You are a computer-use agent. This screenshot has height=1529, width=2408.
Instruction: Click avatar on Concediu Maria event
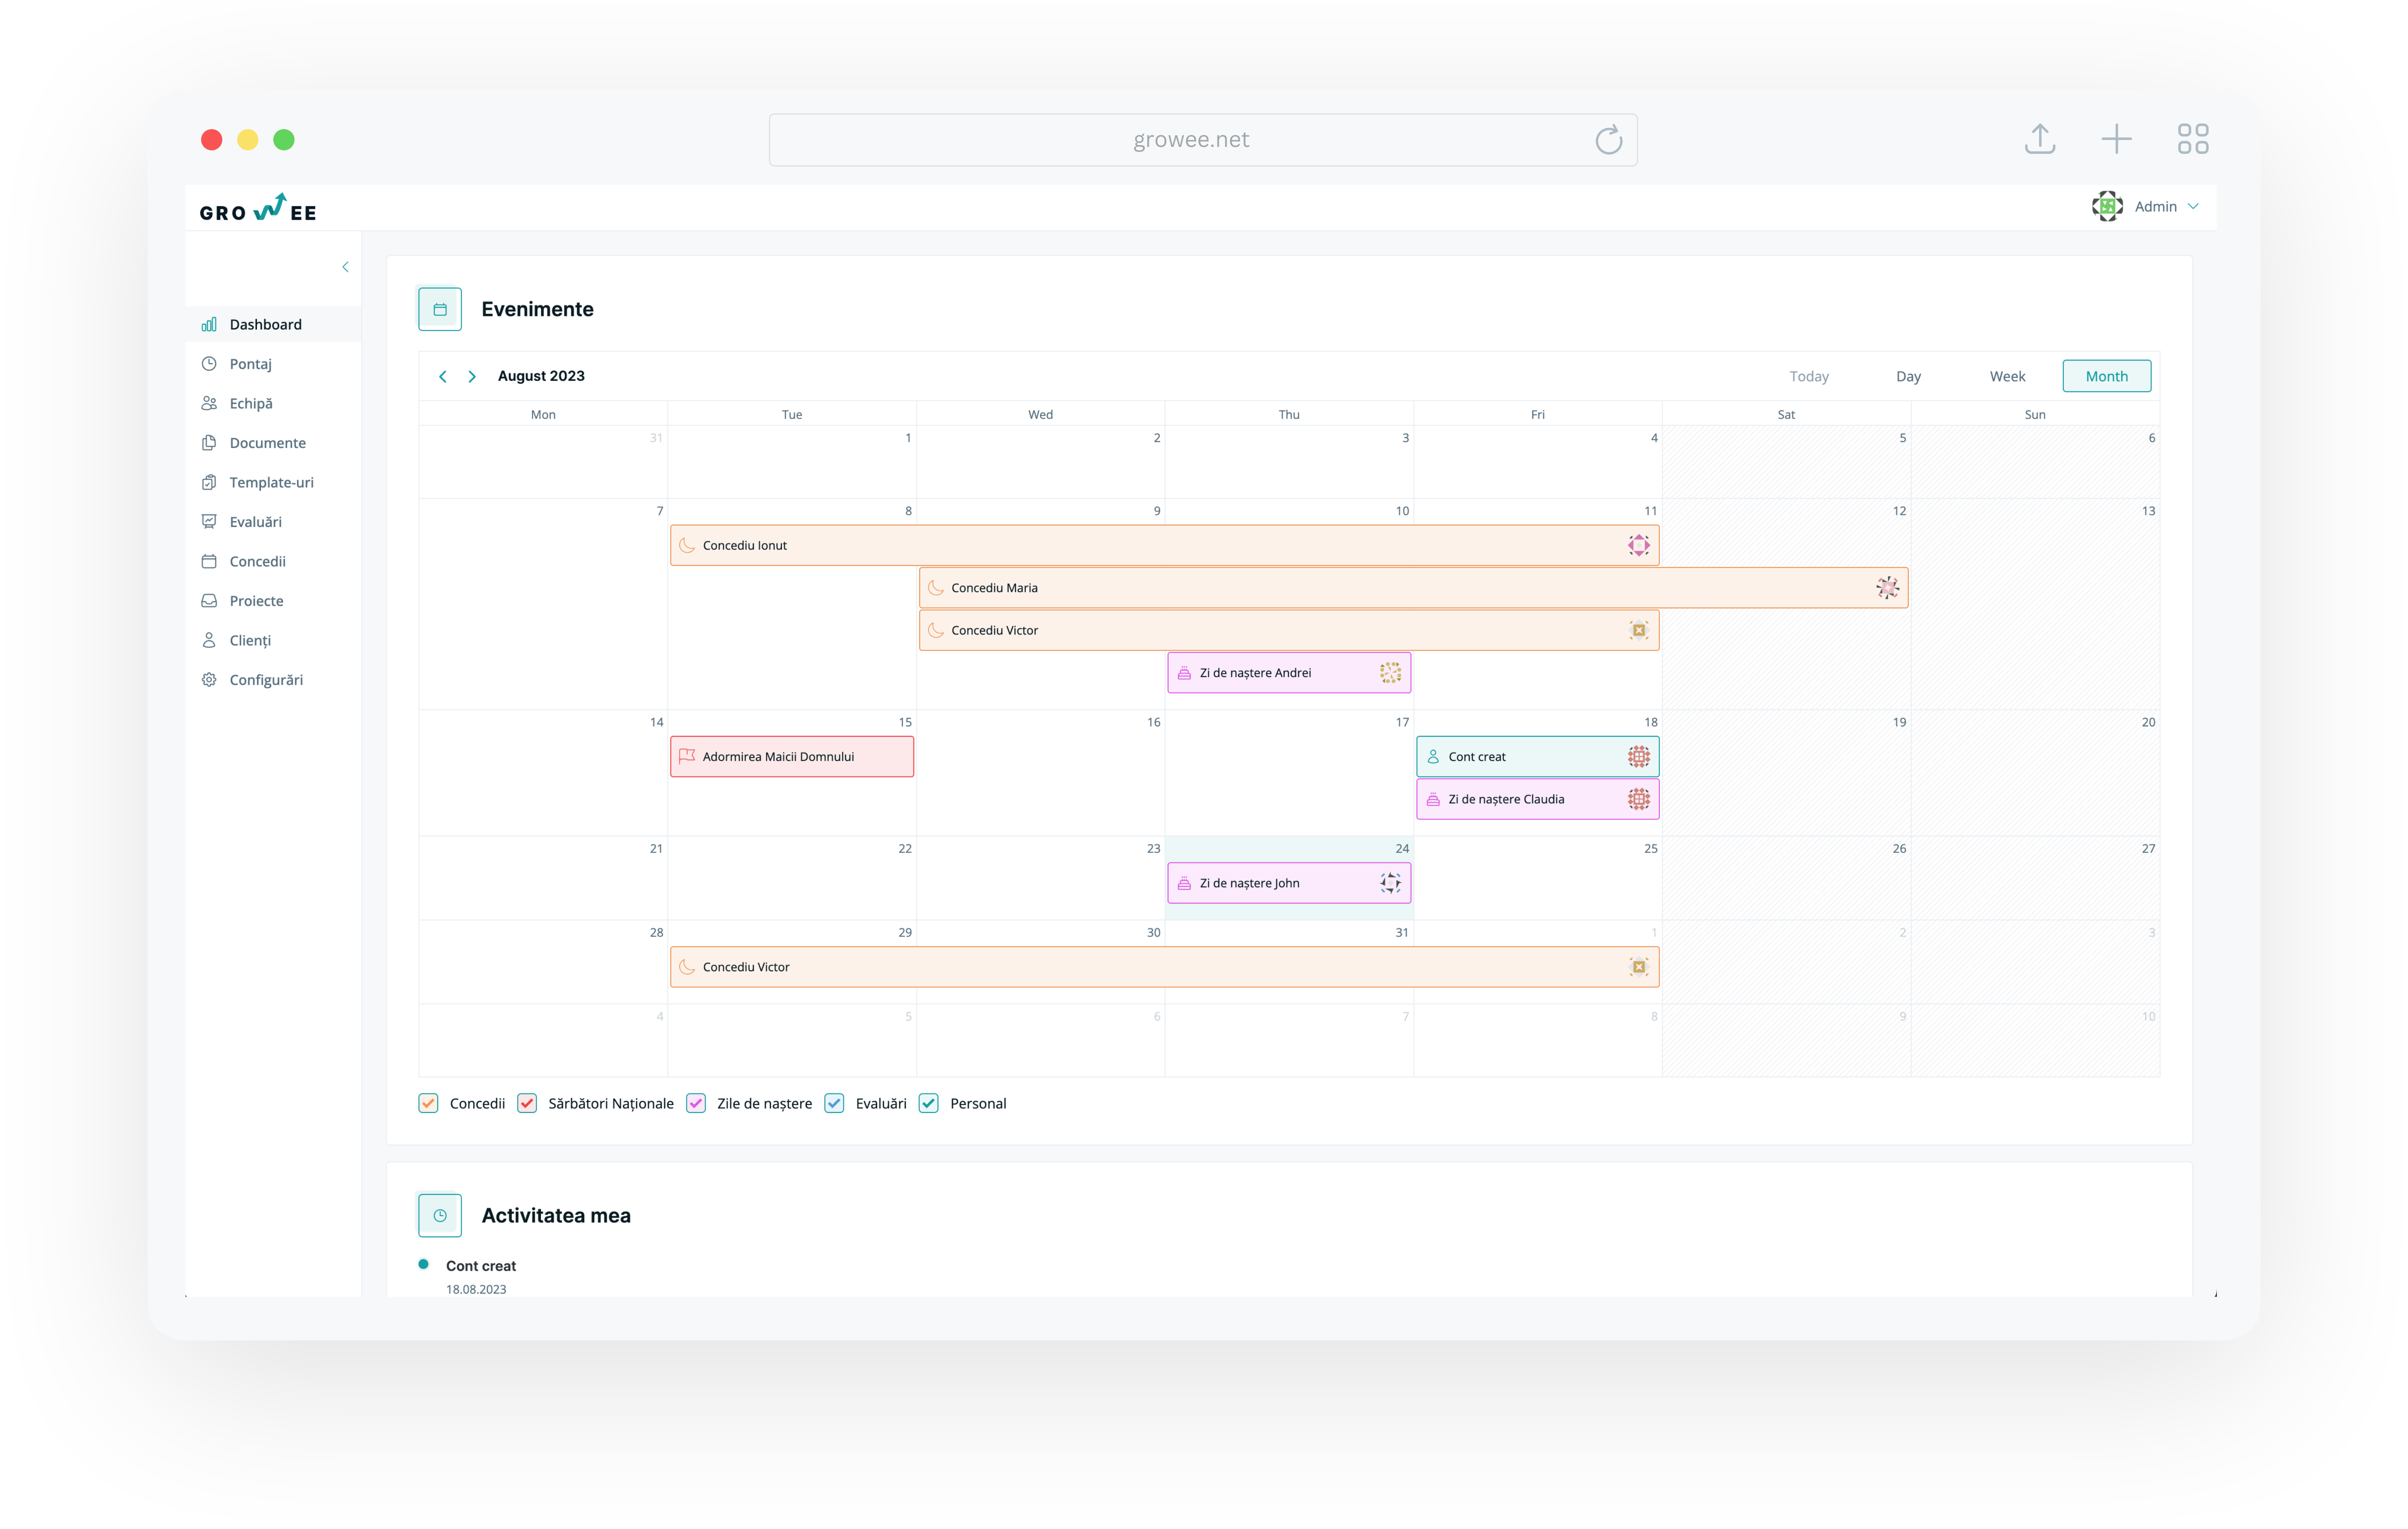point(1887,588)
